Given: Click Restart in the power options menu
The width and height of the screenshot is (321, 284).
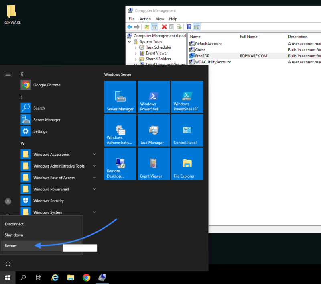Looking at the screenshot, I should coord(11,245).
